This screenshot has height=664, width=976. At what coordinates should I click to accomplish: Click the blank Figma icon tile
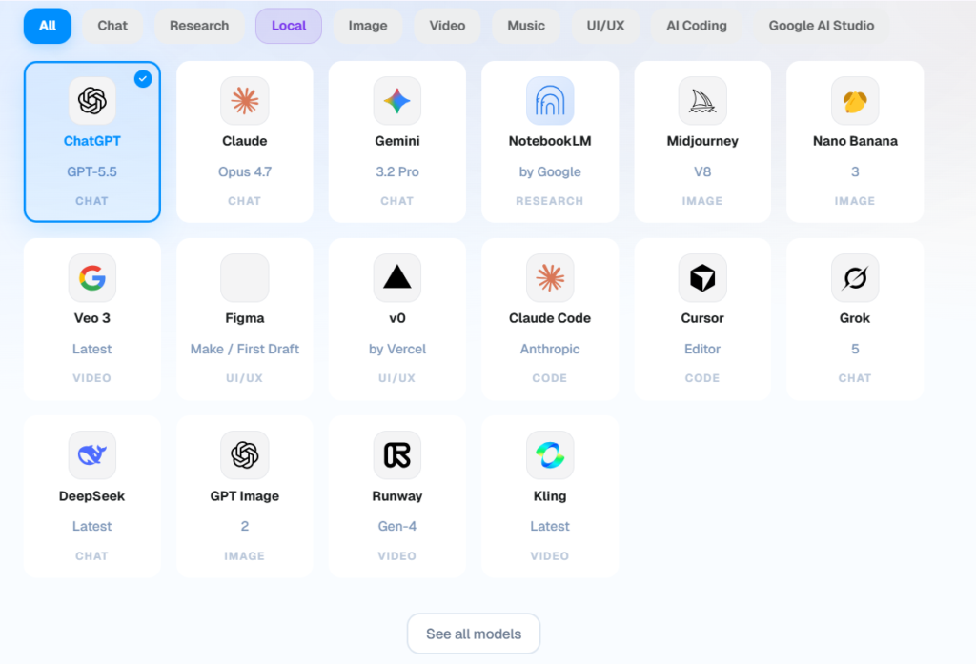245,277
